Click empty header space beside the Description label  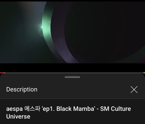click(84, 89)
